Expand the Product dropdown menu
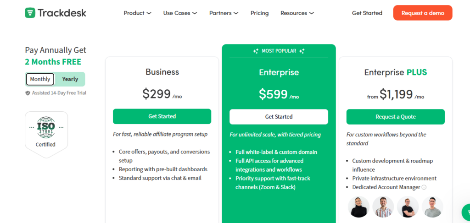The image size is (470, 223). (x=137, y=13)
